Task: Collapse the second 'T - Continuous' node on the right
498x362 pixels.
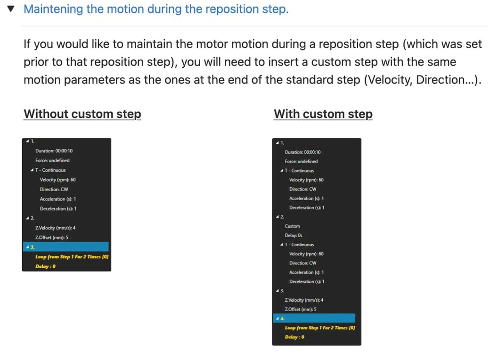Action: [x=283, y=244]
